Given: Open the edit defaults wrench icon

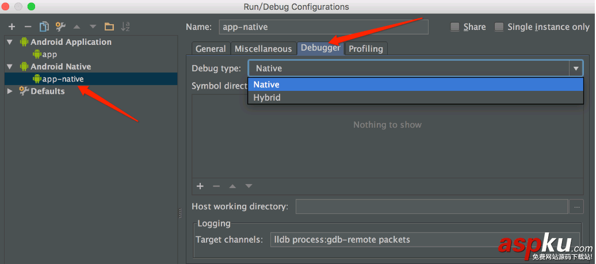Looking at the screenshot, I should 60,26.
